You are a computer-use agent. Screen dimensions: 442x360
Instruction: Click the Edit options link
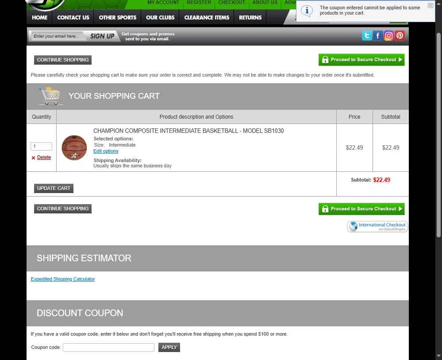point(106,151)
